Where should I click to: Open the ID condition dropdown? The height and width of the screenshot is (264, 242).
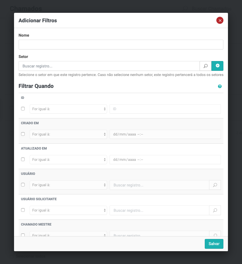tap(68, 109)
